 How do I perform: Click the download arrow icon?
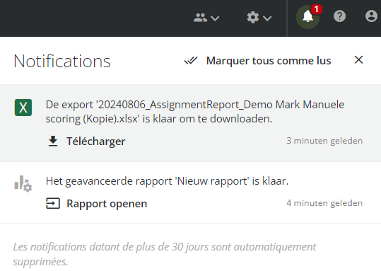tap(53, 142)
